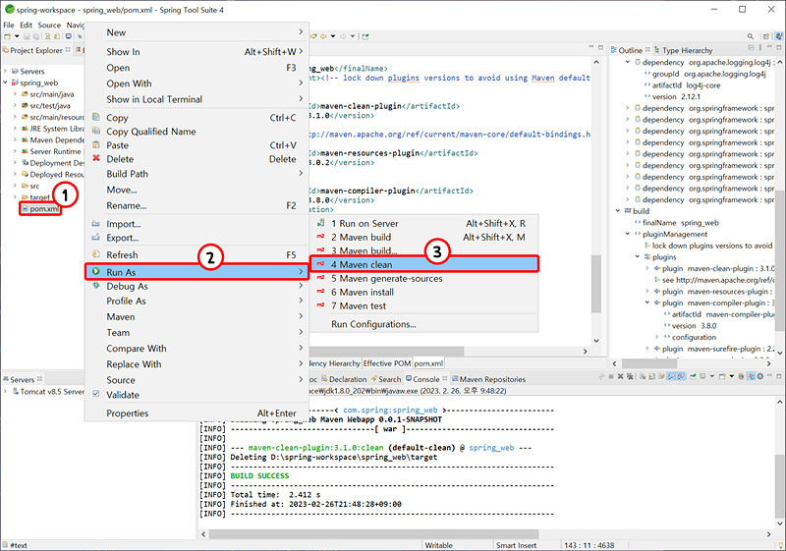Click Save icon in main toolbar
The image size is (786, 551).
[28, 36]
